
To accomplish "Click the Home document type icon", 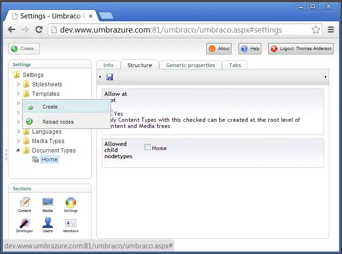I will (x=35, y=160).
